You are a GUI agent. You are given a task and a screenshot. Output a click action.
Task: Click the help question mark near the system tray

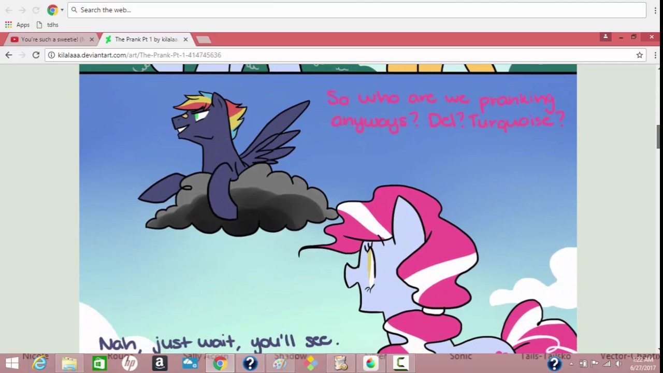pyautogui.click(x=554, y=364)
